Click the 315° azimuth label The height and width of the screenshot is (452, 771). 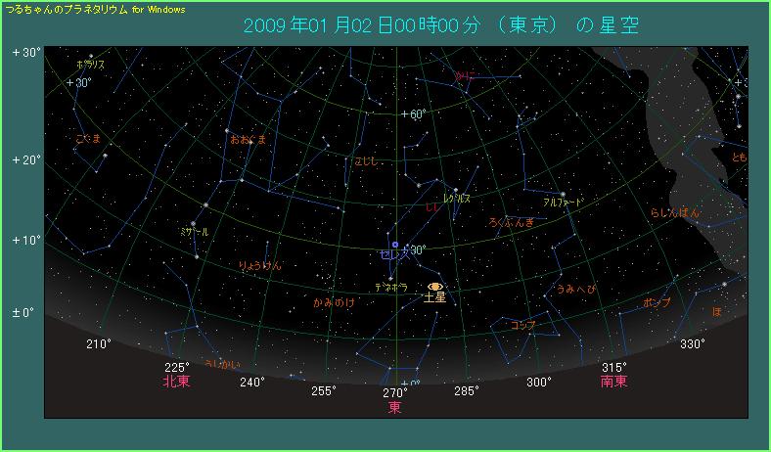tap(614, 368)
